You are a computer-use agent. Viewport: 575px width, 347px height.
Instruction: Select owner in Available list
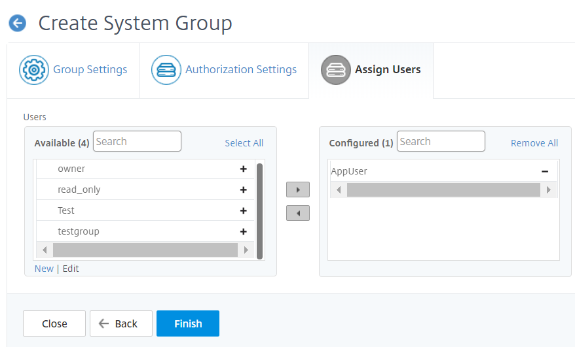pyautogui.click(x=145, y=169)
